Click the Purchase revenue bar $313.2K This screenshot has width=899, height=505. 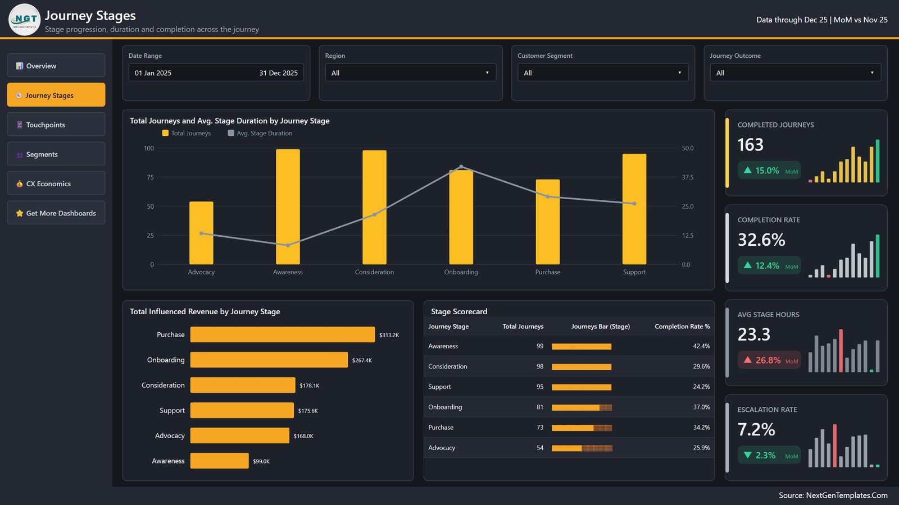(283, 334)
